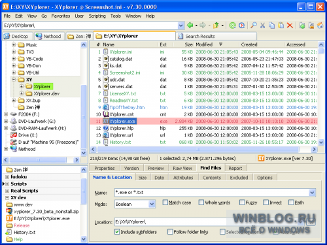The image size is (327, 245).
Task: Open the Excluded tab in Find Files
Action: point(239,178)
